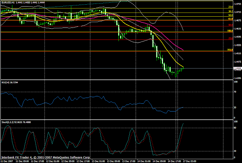This screenshot has width=242, height=163.
Task: Select the 1.4395 price axis label
Action: pos(237,78)
